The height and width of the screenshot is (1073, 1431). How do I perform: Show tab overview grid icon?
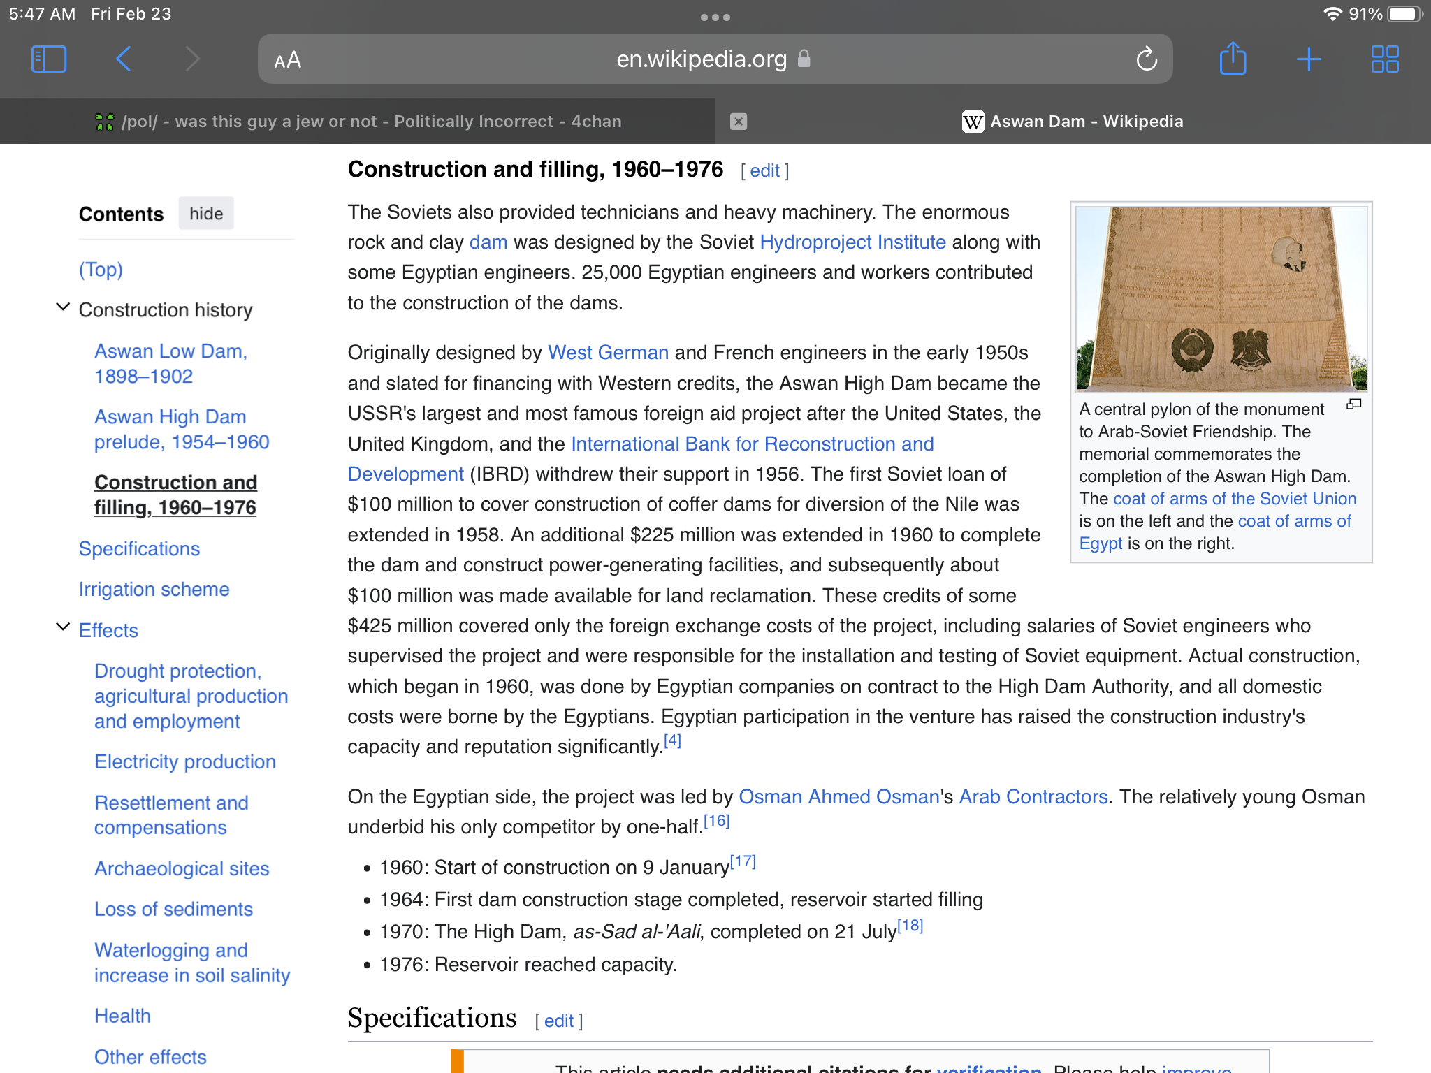tap(1384, 59)
